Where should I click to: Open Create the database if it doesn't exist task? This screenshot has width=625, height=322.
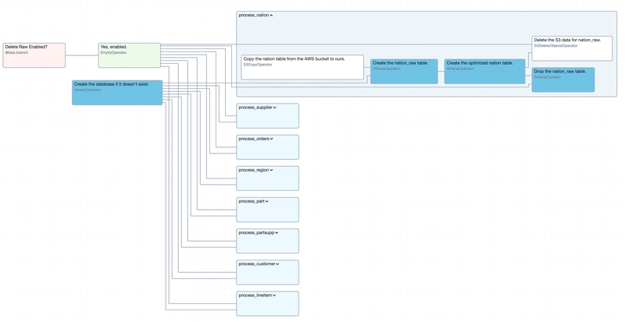pyautogui.click(x=117, y=93)
